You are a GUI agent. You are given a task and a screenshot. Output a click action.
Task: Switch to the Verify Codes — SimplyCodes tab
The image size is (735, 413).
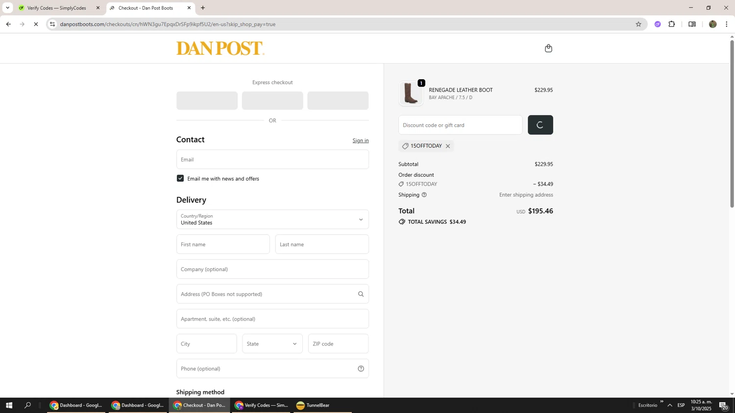click(x=56, y=8)
